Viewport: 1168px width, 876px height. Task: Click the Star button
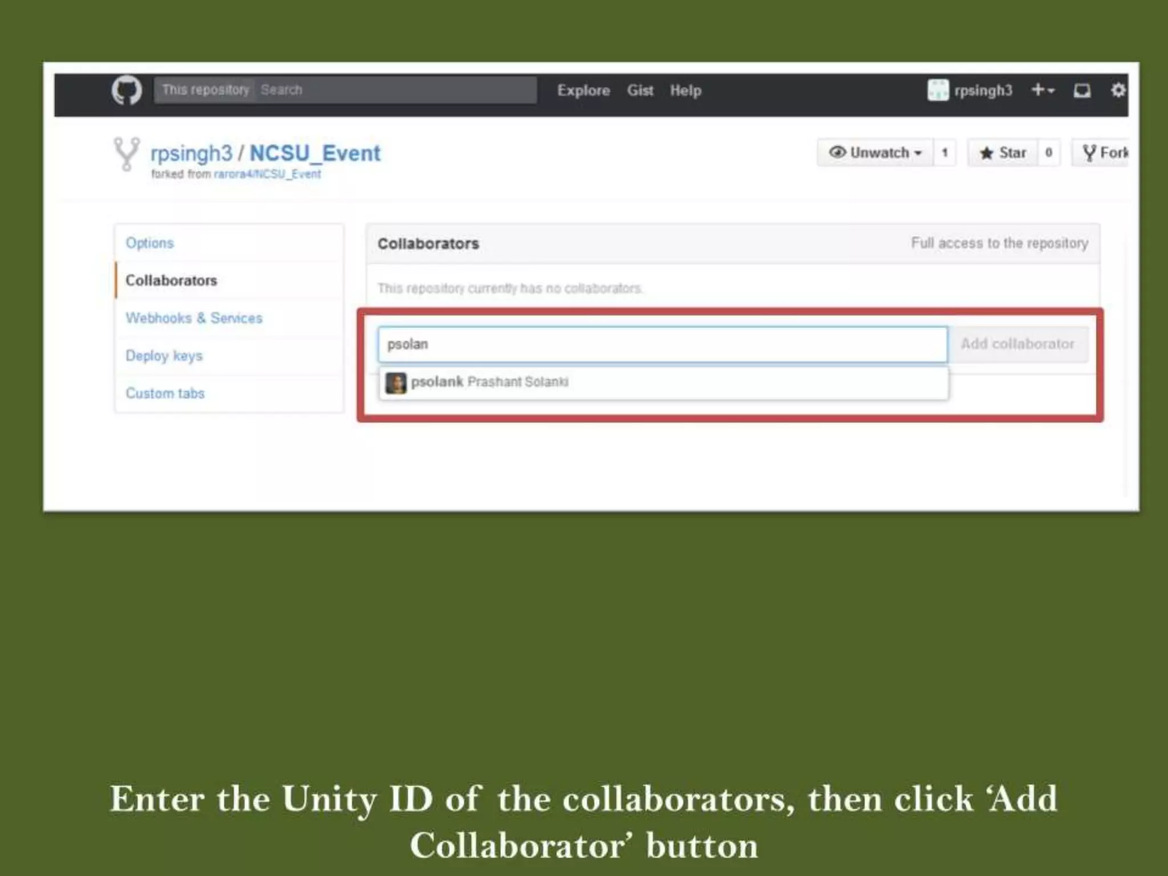pyautogui.click(x=1003, y=153)
